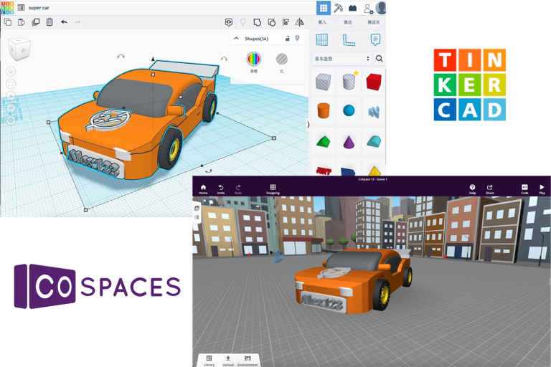The height and width of the screenshot is (367, 551).
Task: Click the Paste icon in Tinkercad toolbar
Action: pyautogui.click(x=21, y=22)
